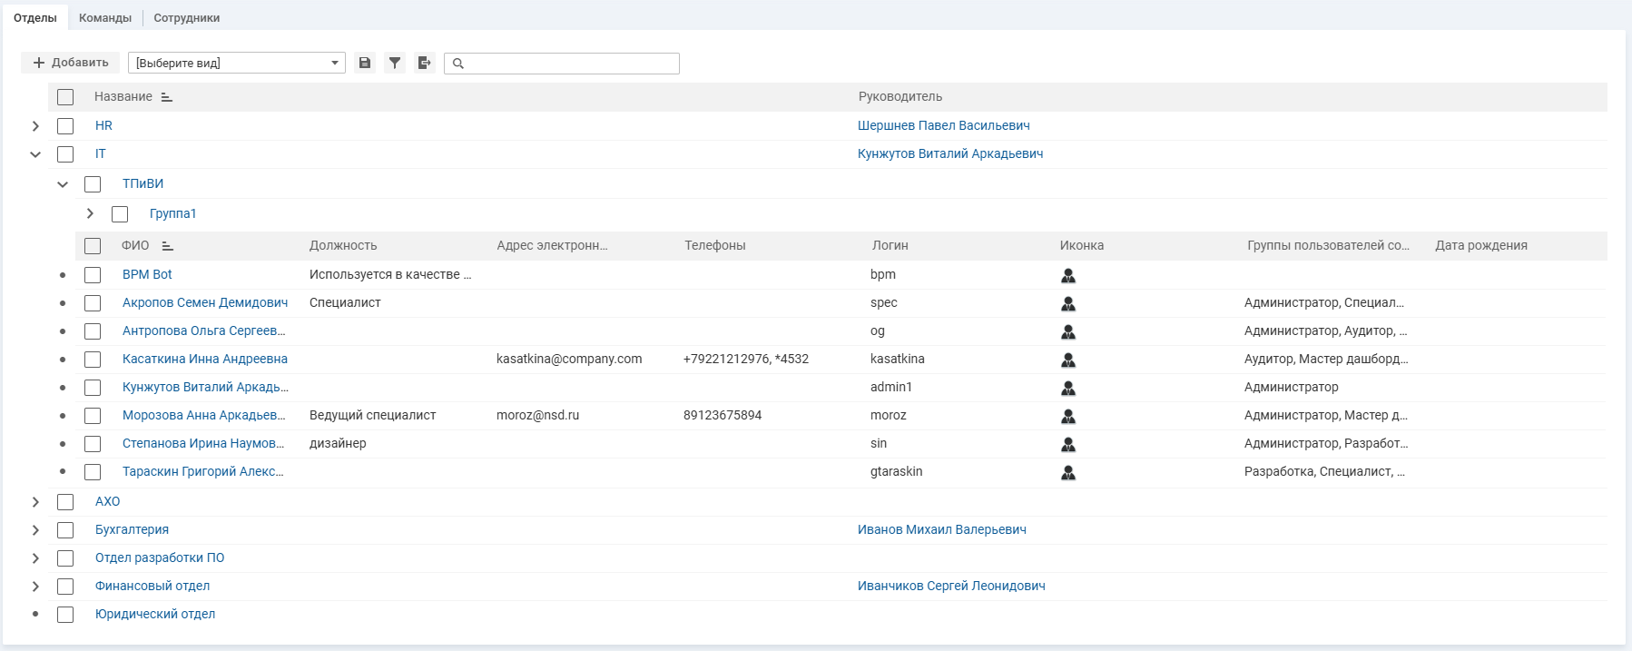Expand the Группа1 tree node
Screen dimensions: 1632x651
click(90, 213)
